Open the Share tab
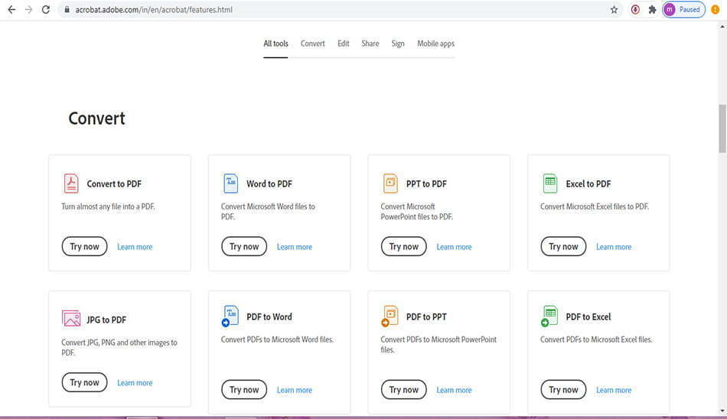This screenshot has width=727, height=419. pos(370,44)
